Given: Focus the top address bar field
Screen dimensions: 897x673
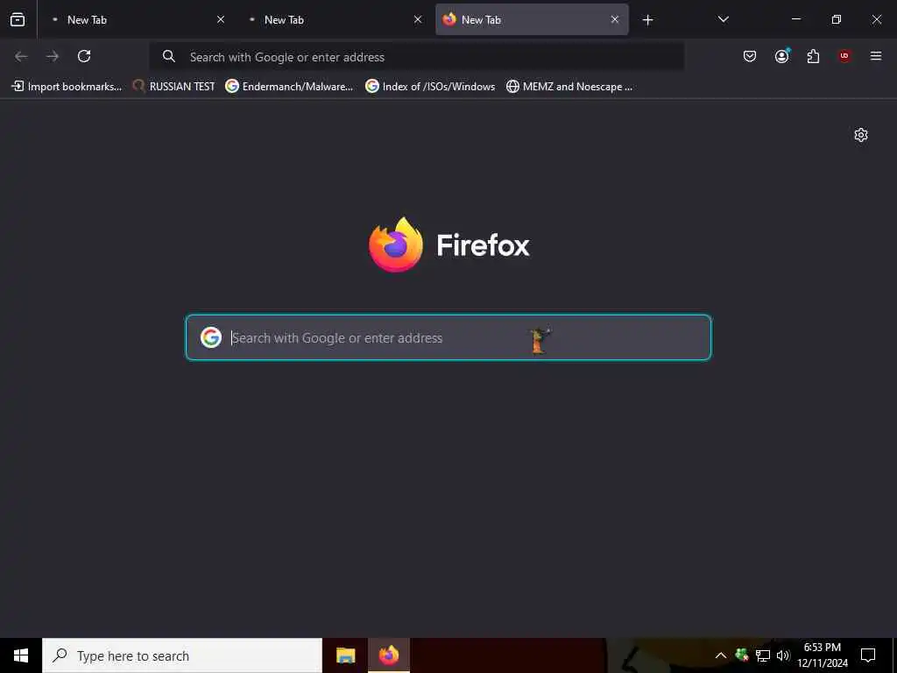Looking at the screenshot, I should [416, 57].
